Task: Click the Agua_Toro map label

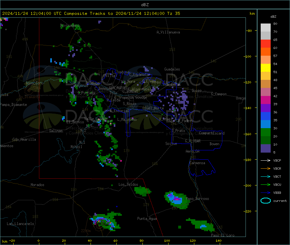Action: tap(34, 83)
